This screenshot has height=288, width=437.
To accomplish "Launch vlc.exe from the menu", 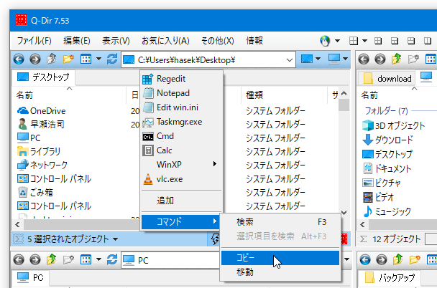I will click(x=183, y=179).
